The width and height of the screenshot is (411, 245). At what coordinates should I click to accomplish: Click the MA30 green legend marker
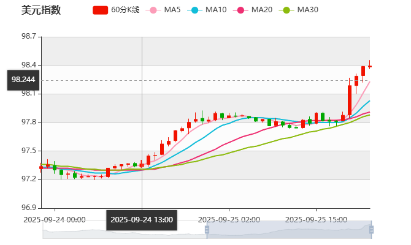coord(286,10)
